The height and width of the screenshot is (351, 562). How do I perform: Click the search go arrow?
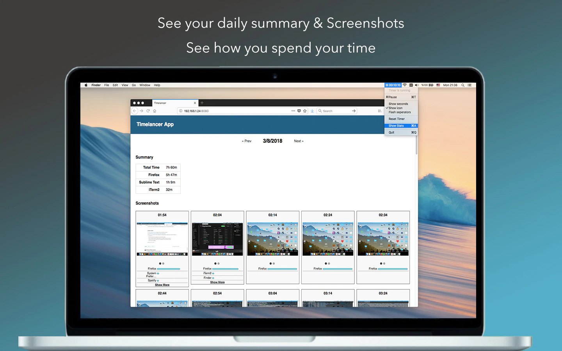coord(354,111)
